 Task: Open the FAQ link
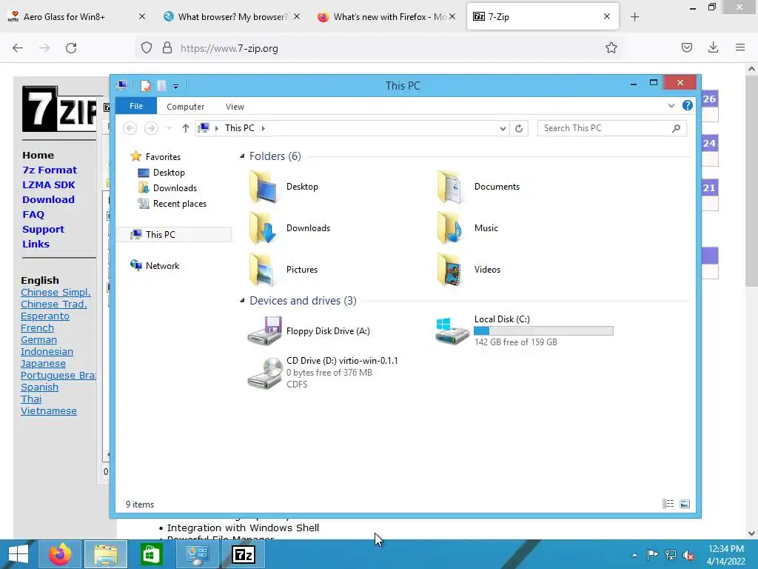[x=33, y=214]
